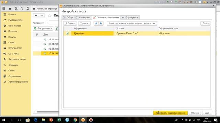The width and height of the screenshot is (220, 123).
Task: Open 'Банк и касса' section
Action: (x=14, y=26)
